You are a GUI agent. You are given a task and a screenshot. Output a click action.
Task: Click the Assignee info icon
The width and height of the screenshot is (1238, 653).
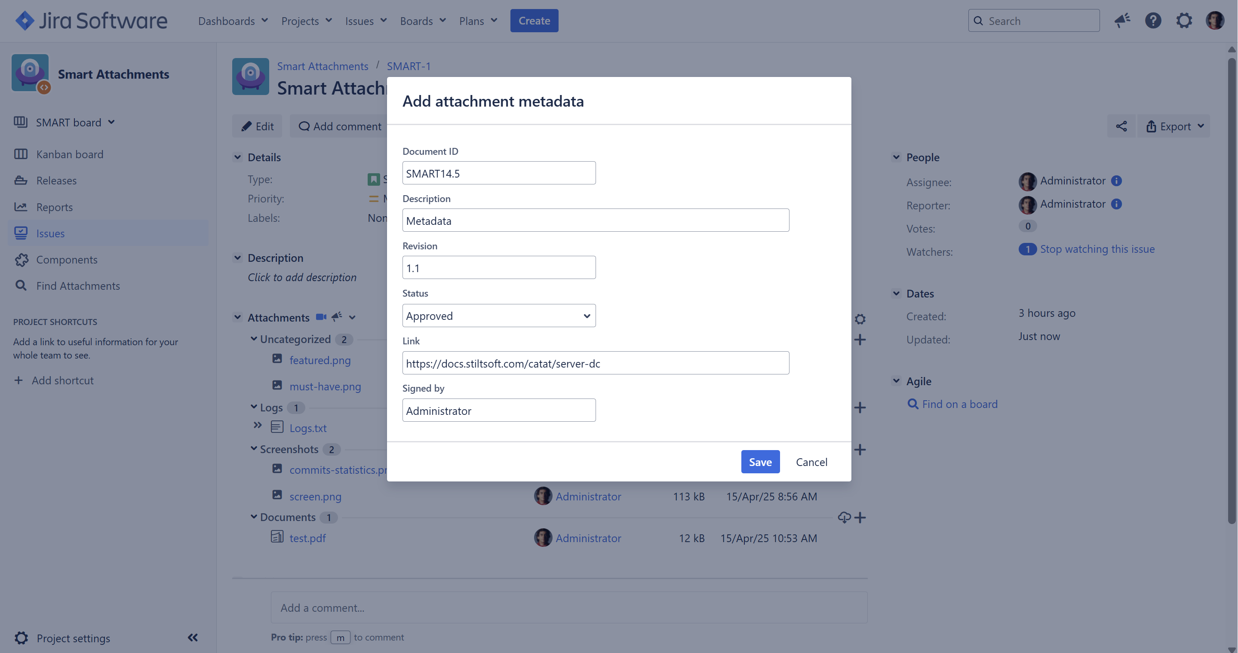pos(1116,181)
